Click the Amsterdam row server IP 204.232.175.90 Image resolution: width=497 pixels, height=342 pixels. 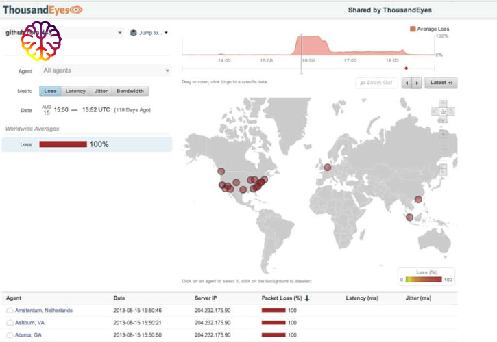click(213, 311)
